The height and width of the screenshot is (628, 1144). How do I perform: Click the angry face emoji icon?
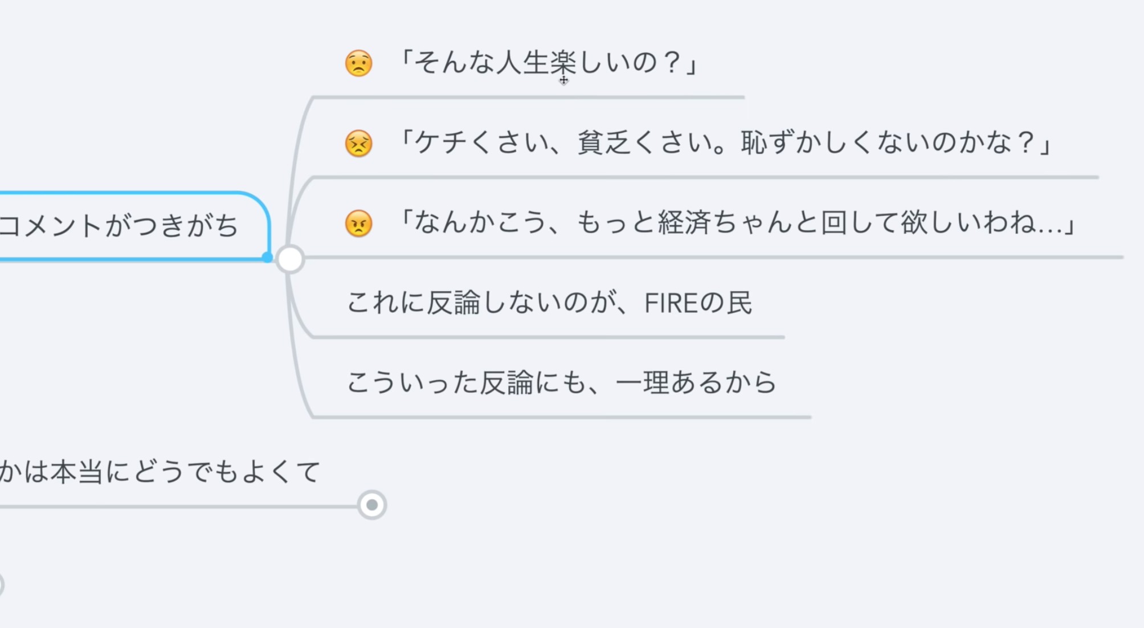[359, 223]
